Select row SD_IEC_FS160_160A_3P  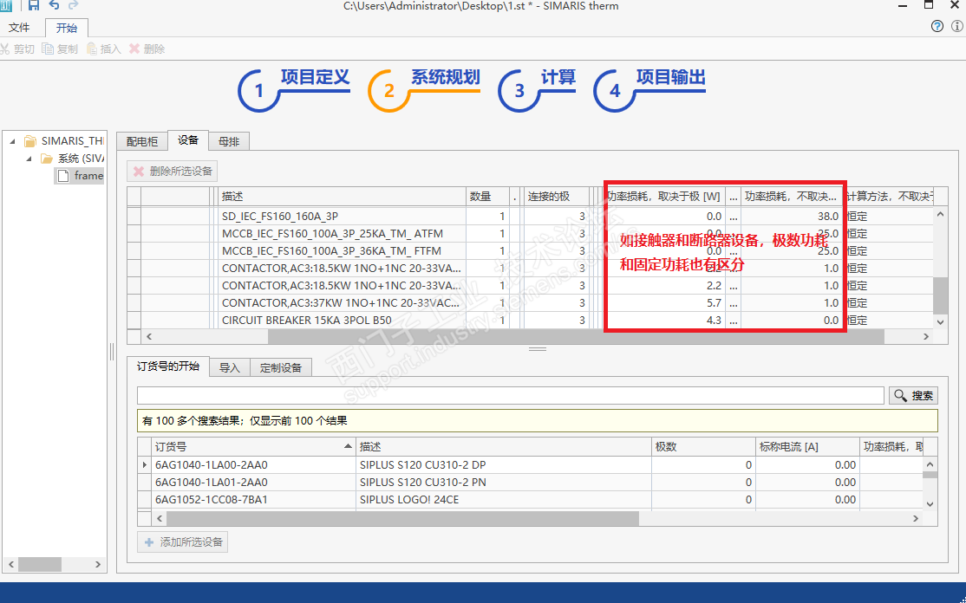[x=530, y=217]
